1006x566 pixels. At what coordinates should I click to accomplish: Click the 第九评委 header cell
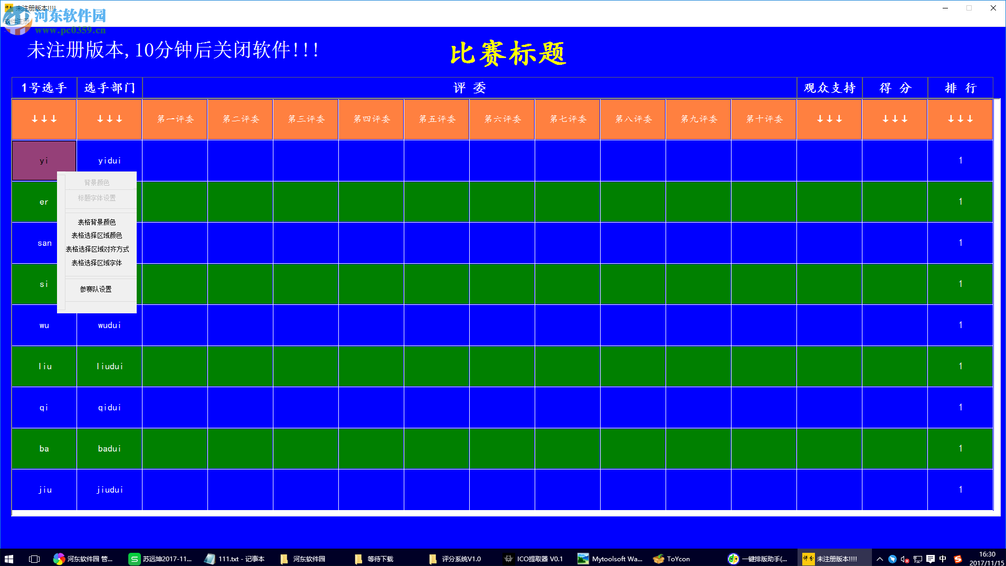(x=699, y=119)
